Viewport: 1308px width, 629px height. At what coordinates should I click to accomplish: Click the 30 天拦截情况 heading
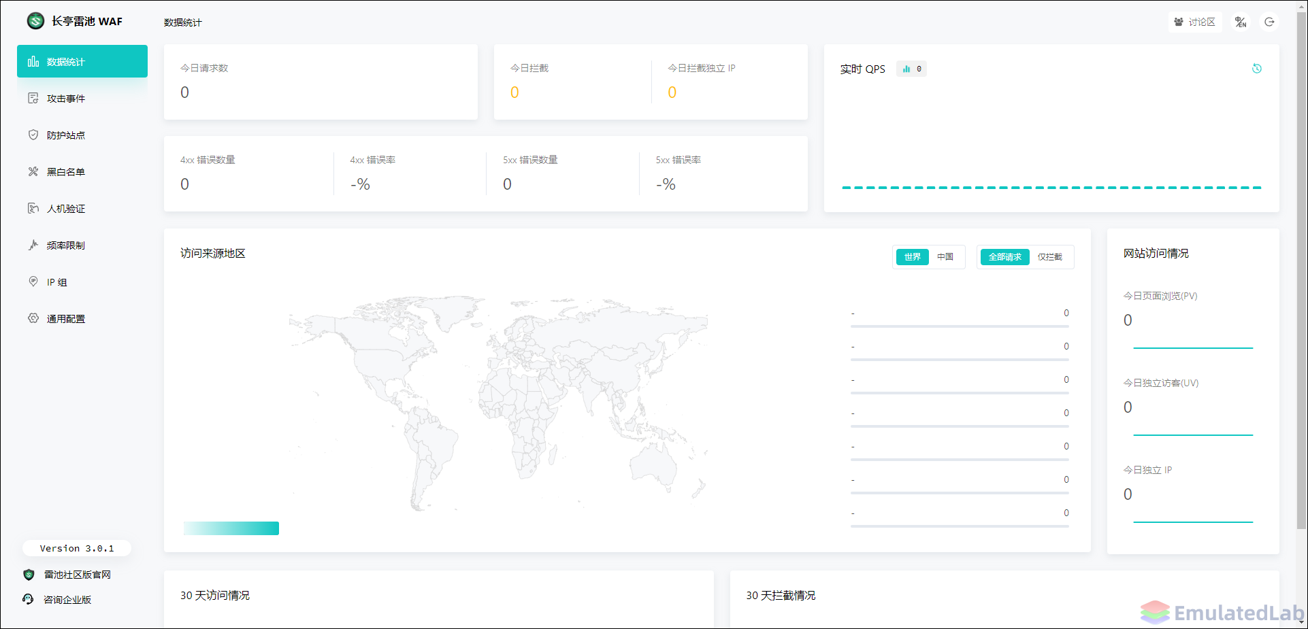pyautogui.click(x=781, y=595)
